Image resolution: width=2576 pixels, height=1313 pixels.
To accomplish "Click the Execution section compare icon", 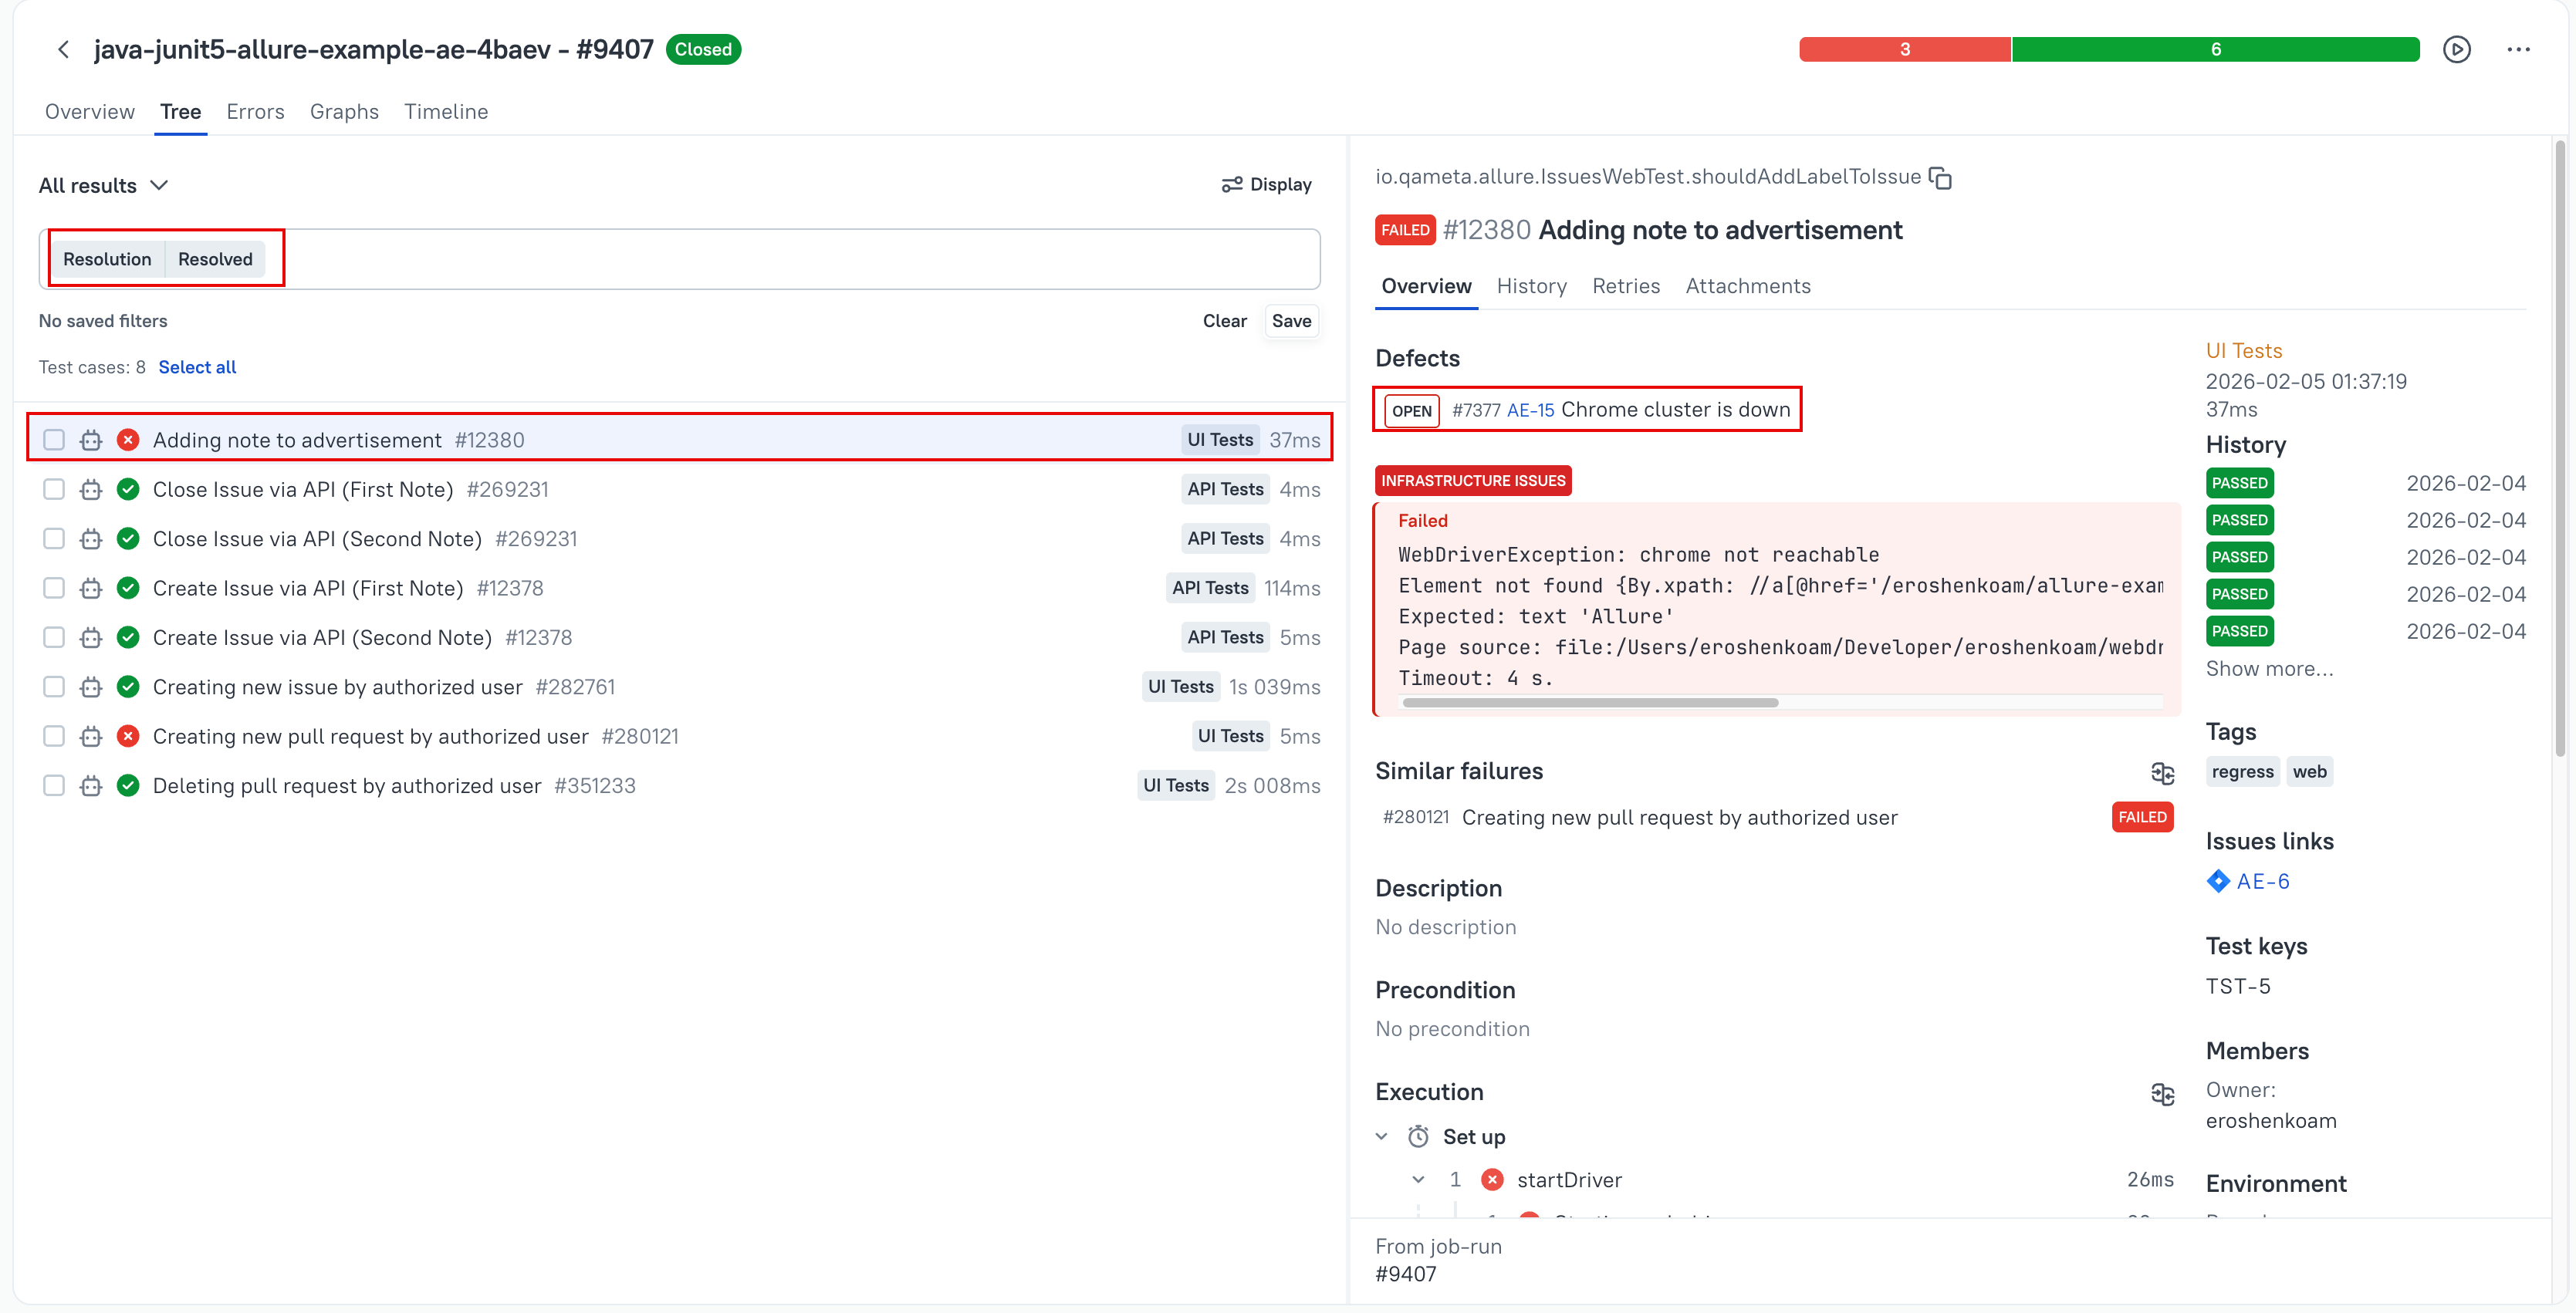I will click(2162, 1093).
